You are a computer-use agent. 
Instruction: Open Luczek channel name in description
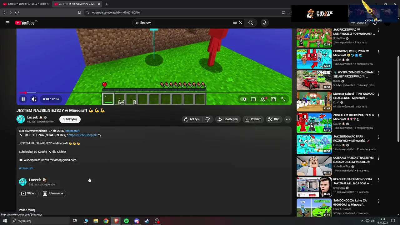coord(35,180)
